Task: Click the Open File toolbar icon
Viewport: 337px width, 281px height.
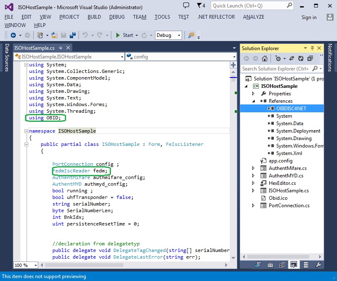Action: 55,35
